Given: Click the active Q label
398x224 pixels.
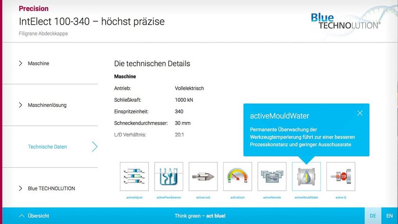Looking at the screenshot, I should coord(341,197).
